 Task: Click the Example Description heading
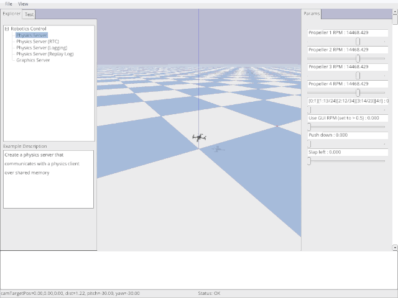click(x=25, y=147)
